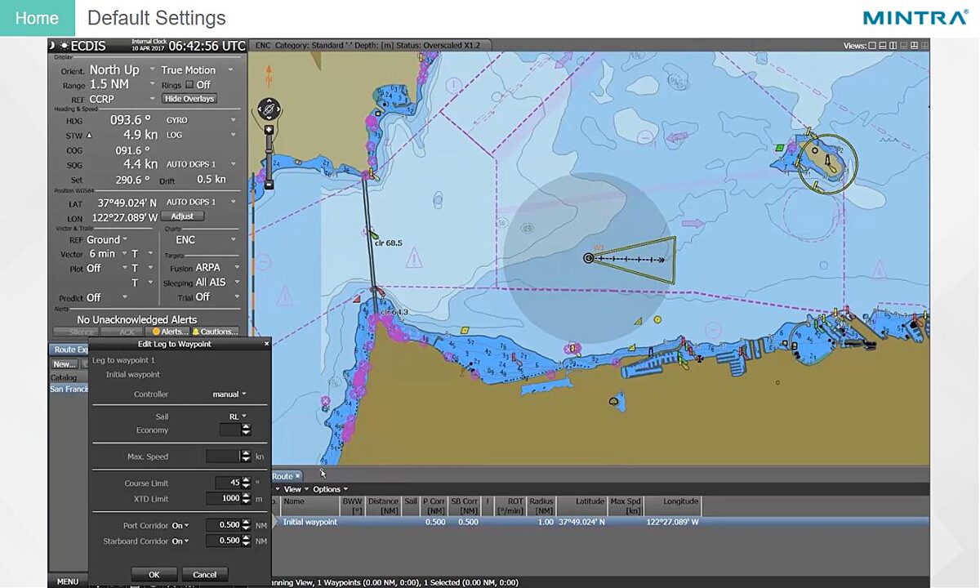Click the Mintra logo

click(x=915, y=18)
